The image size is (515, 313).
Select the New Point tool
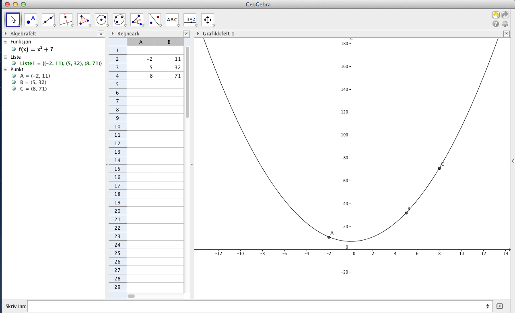pos(31,19)
